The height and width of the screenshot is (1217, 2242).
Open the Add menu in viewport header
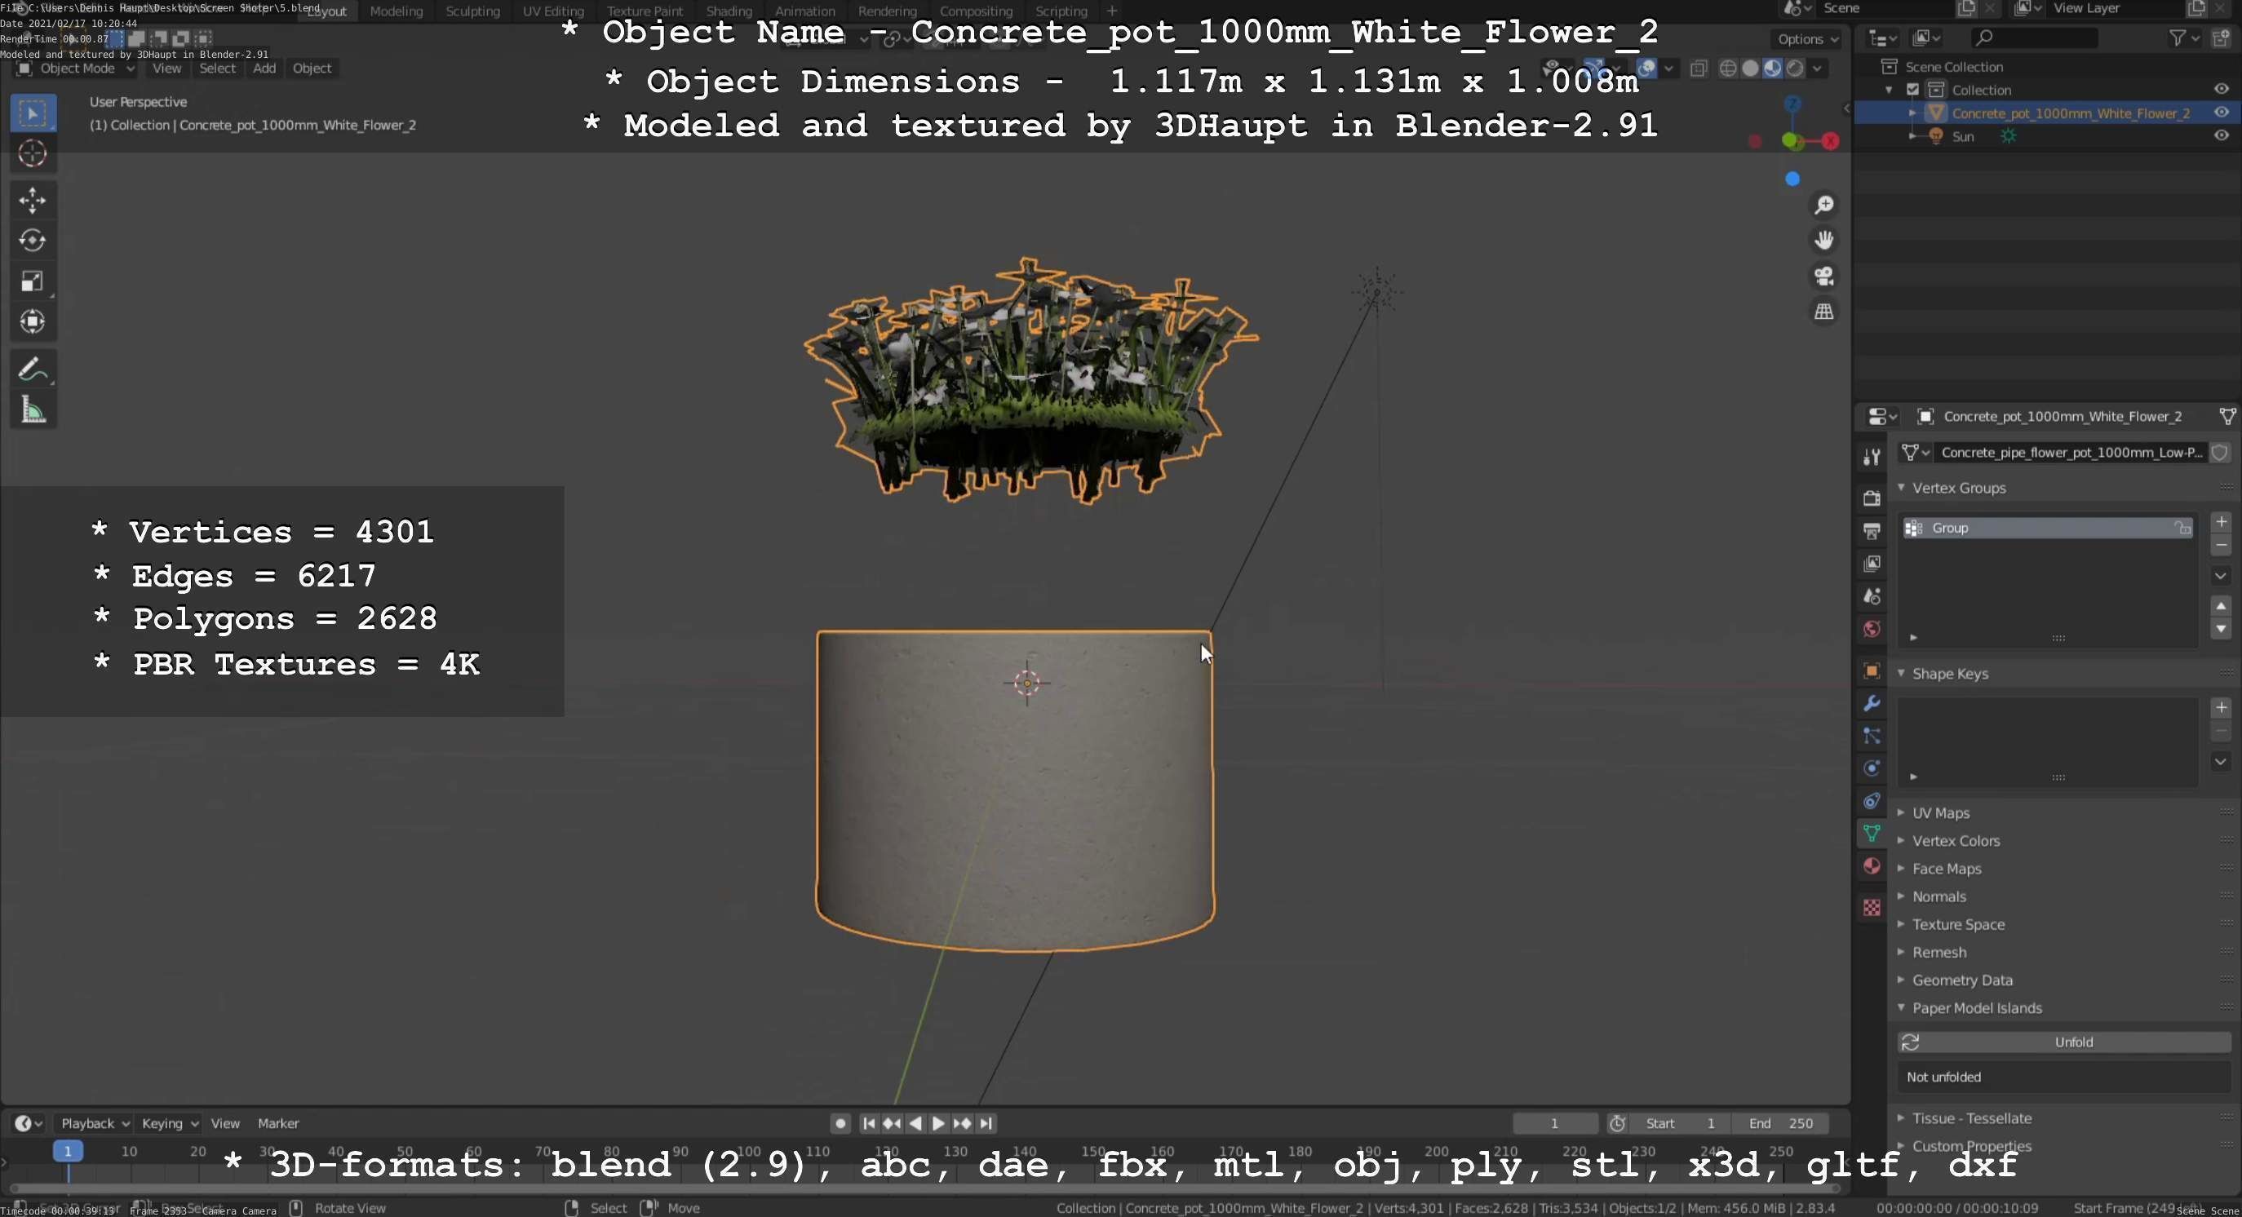pyautogui.click(x=264, y=68)
